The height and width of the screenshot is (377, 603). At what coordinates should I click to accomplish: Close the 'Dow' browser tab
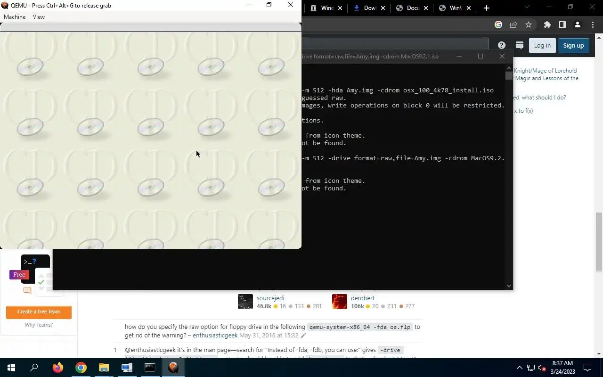[x=383, y=8]
